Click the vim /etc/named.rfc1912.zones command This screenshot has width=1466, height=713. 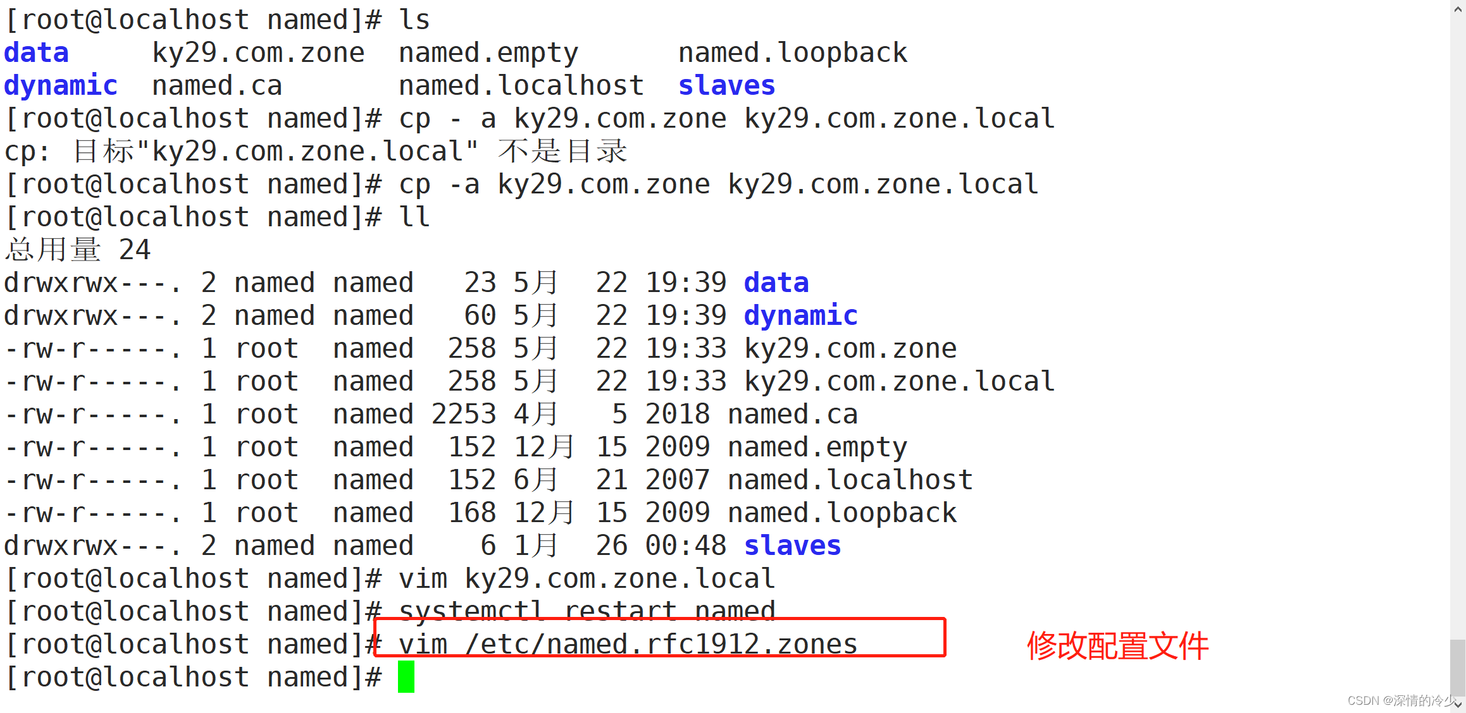(628, 644)
